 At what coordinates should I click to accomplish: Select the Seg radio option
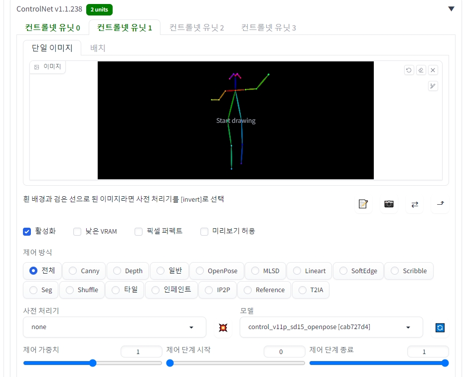(x=41, y=290)
